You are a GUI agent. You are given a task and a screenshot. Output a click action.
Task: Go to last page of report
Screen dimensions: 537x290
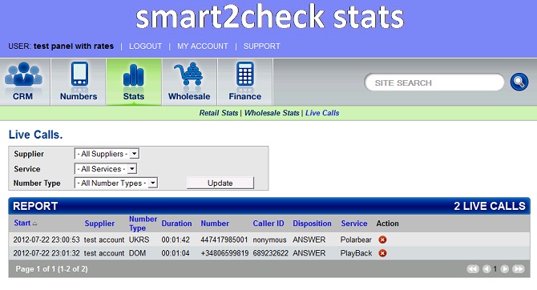518,269
